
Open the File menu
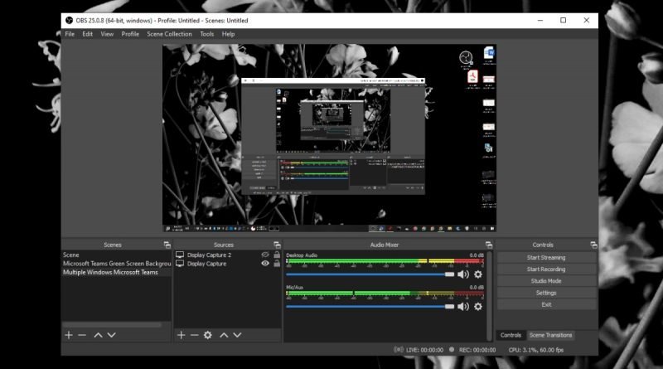click(70, 34)
